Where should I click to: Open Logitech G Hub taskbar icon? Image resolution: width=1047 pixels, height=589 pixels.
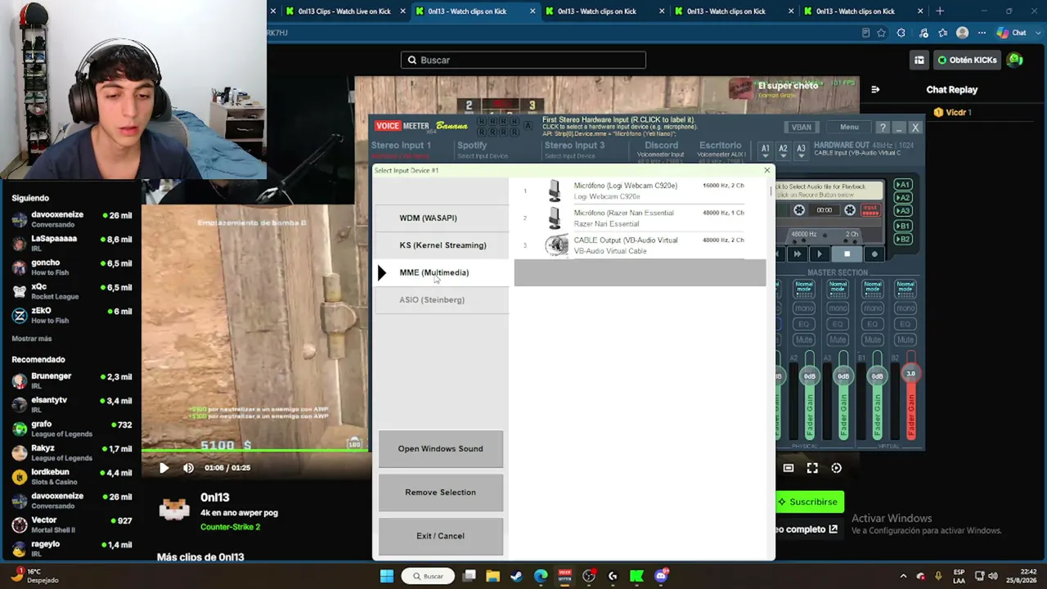click(x=613, y=576)
